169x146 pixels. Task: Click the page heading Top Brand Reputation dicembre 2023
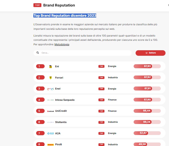pyautogui.click(x=65, y=15)
